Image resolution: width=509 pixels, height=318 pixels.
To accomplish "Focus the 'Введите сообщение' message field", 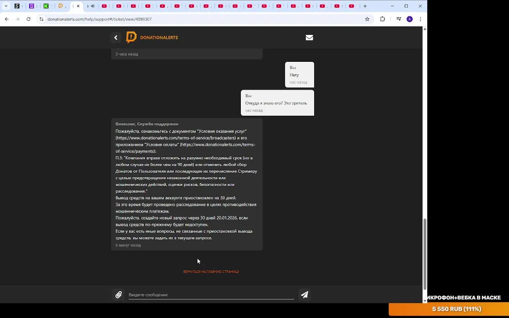I will tap(211, 295).
